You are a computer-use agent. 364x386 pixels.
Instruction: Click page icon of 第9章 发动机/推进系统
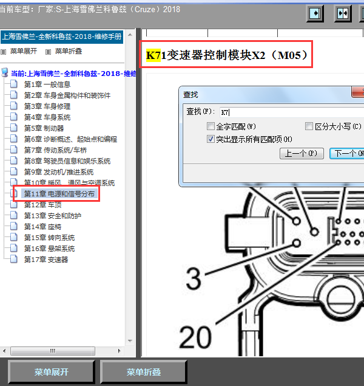pos(14,171)
